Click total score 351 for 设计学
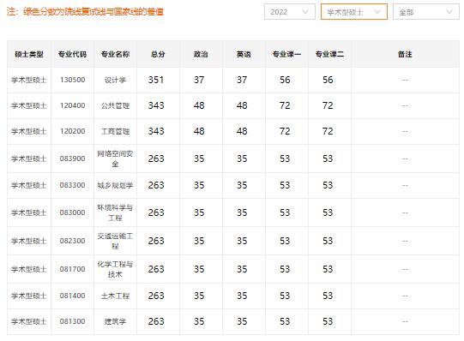 pyautogui.click(x=156, y=80)
